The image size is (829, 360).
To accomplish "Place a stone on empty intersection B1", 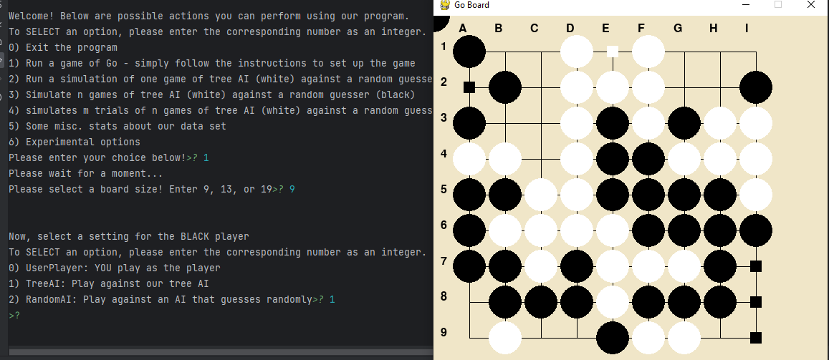I will (x=505, y=52).
